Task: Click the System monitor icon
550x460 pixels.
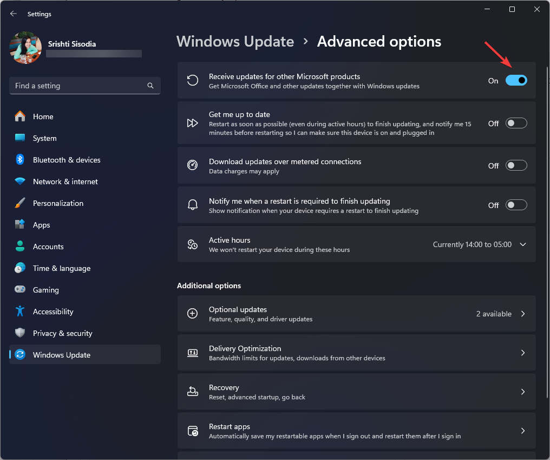Action: pos(20,138)
